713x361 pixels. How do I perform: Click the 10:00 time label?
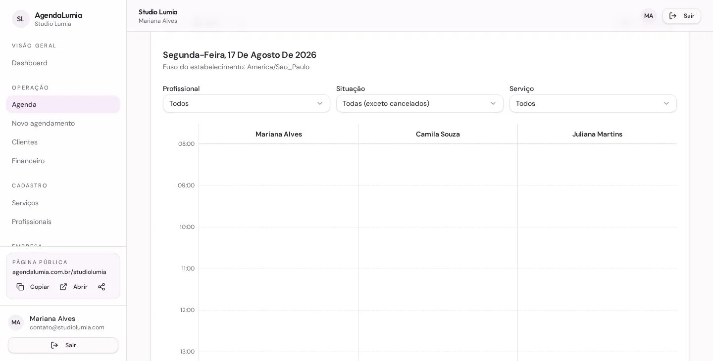[x=187, y=227]
